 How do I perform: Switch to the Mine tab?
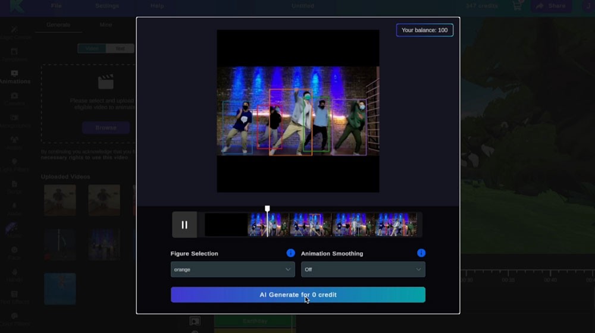point(106,24)
